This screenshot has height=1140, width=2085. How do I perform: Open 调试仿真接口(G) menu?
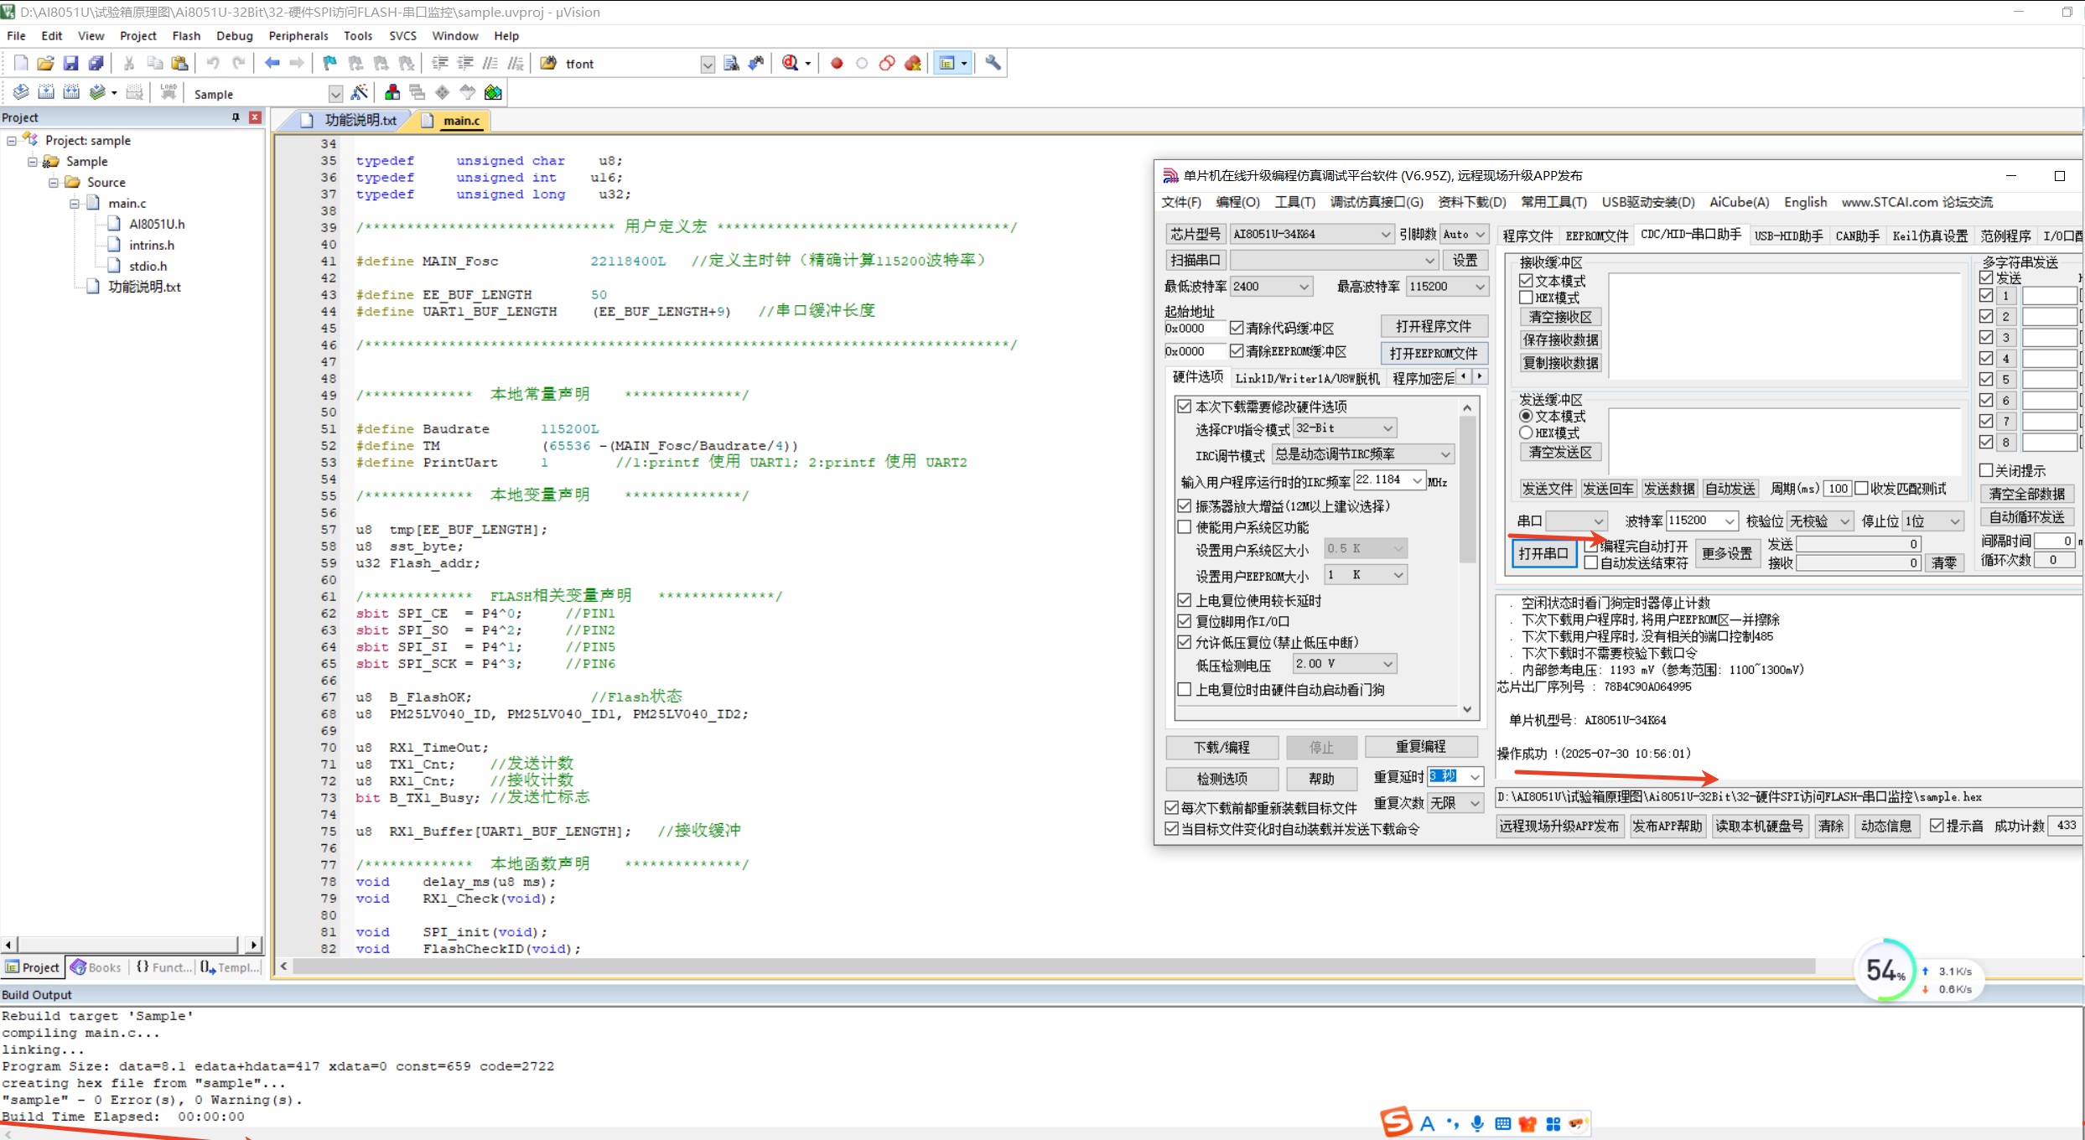(1377, 202)
